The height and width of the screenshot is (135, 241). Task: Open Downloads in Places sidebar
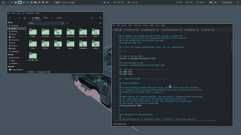(17, 51)
